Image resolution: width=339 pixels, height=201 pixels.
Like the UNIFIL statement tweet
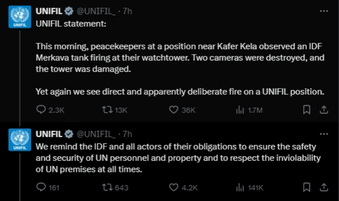174,109
